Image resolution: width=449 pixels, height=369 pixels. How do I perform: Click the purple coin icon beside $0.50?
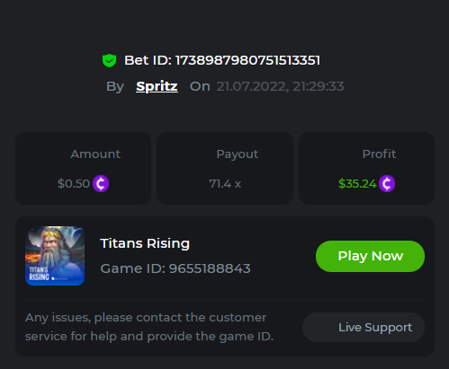point(101,183)
